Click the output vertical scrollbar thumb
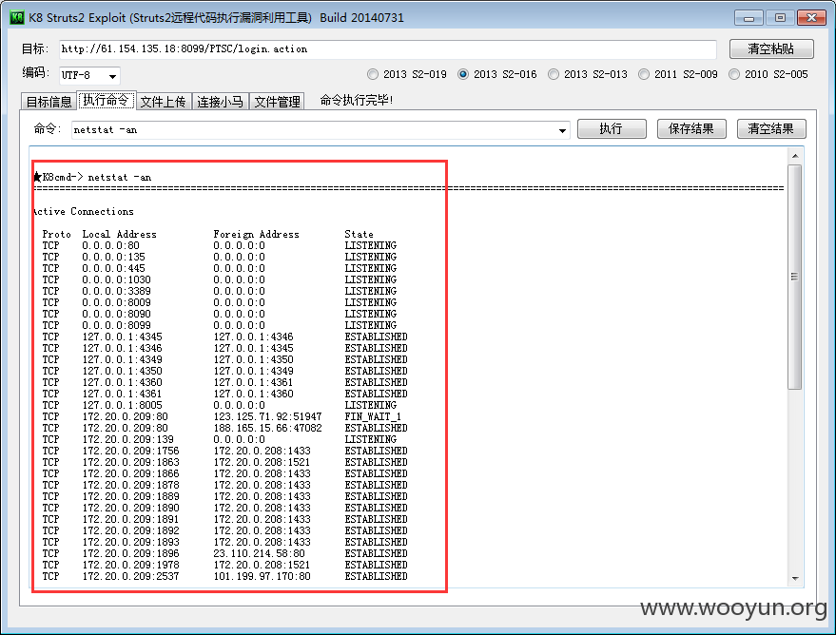The image size is (836, 635). (x=795, y=277)
